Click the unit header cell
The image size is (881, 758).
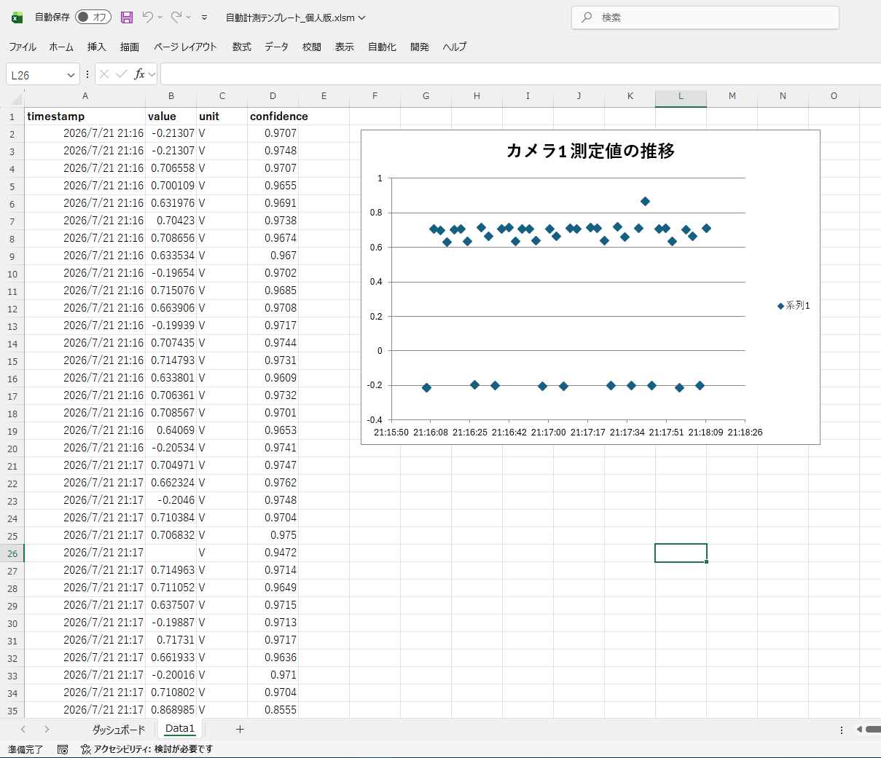click(x=222, y=117)
